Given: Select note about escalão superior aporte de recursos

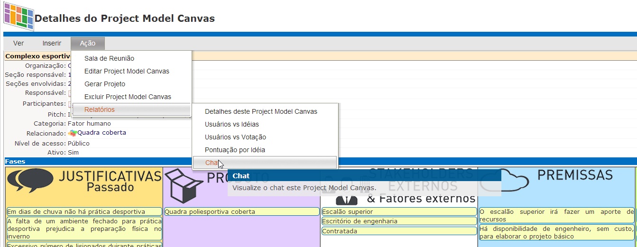Looking at the screenshot, I should click(556, 216).
